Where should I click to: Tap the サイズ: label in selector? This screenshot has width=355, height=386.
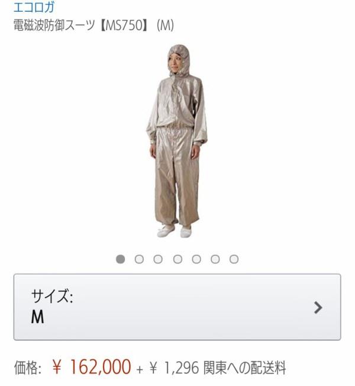coord(52,296)
